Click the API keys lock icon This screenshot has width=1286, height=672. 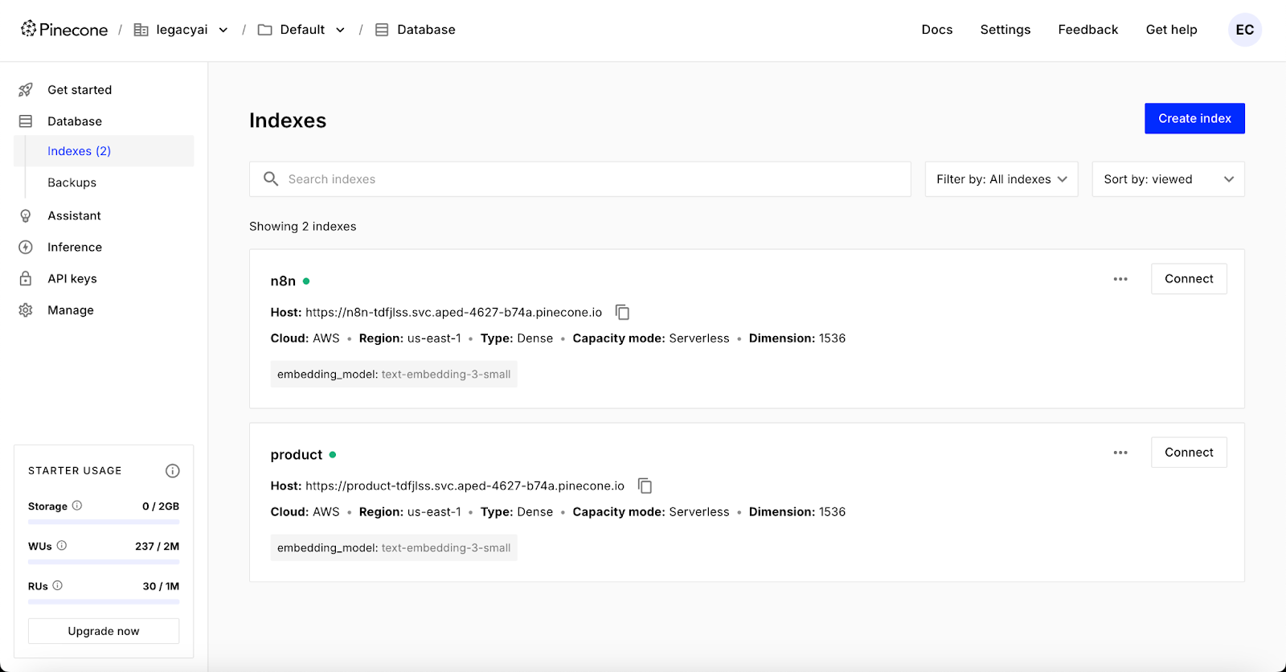[x=26, y=279]
